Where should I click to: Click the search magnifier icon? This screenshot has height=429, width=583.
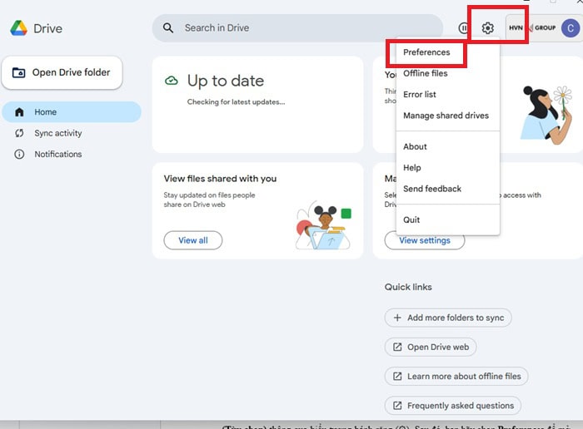pyautogui.click(x=168, y=28)
